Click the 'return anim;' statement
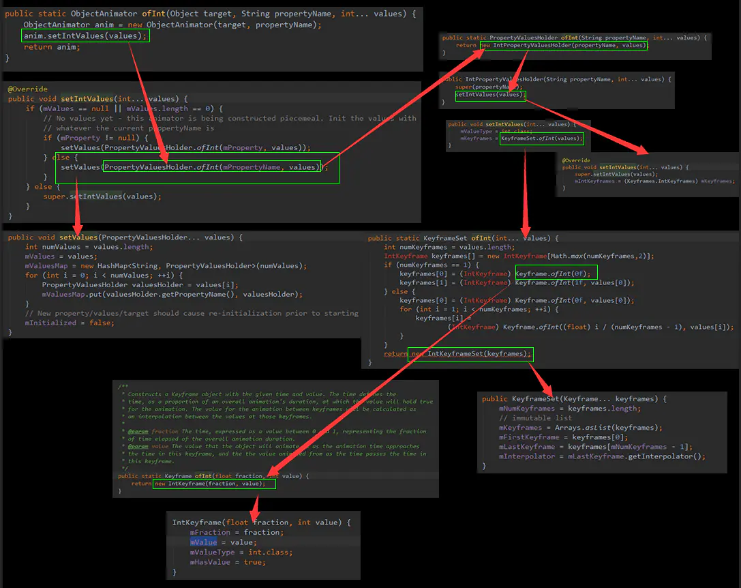The height and width of the screenshot is (588, 741). coord(52,47)
